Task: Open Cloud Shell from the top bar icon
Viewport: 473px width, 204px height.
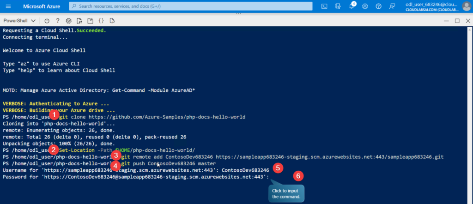Action: [324, 6]
